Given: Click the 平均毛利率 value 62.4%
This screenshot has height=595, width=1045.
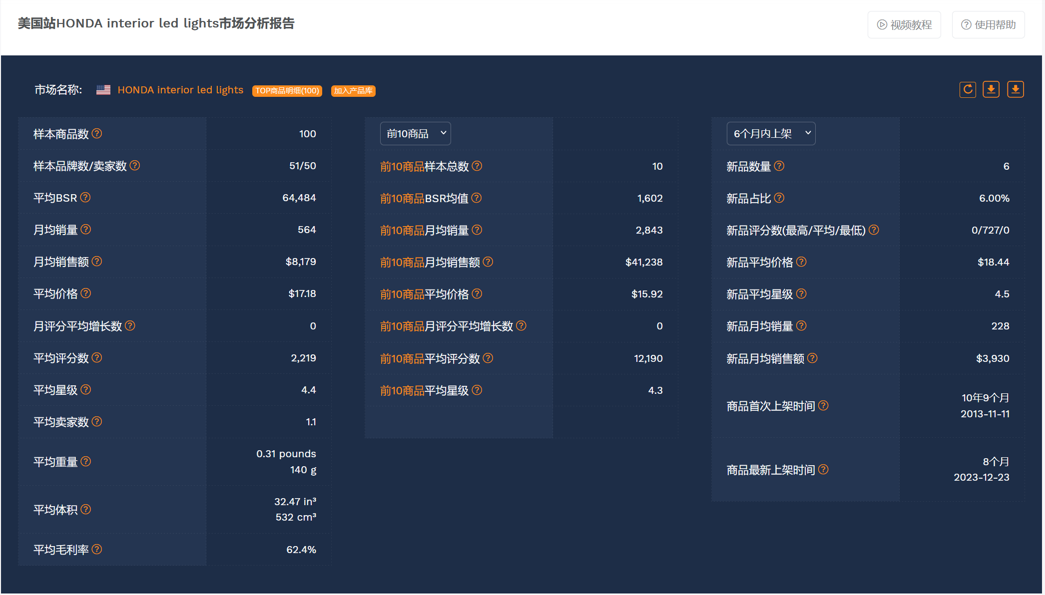Looking at the screenshot, I should pyautogui.click(x=301, y=550).
